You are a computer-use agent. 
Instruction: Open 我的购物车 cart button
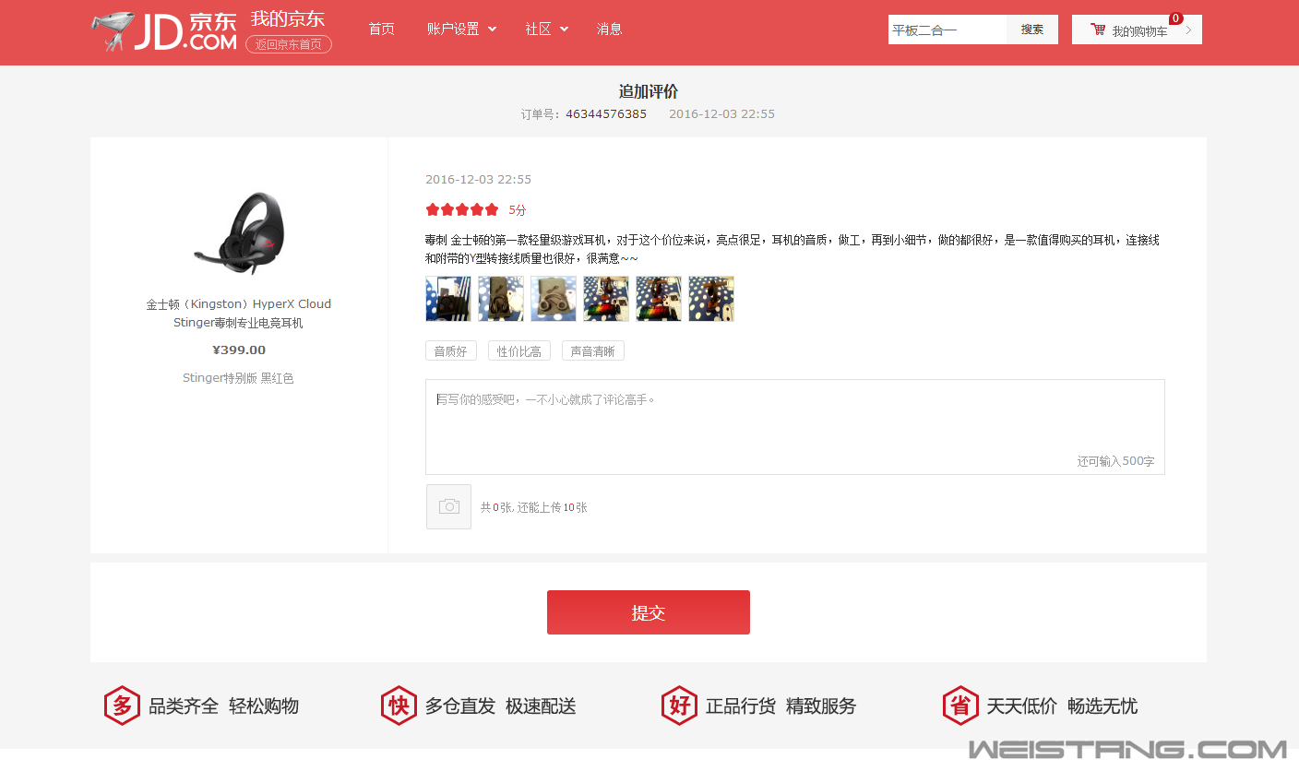point(1137,30)
